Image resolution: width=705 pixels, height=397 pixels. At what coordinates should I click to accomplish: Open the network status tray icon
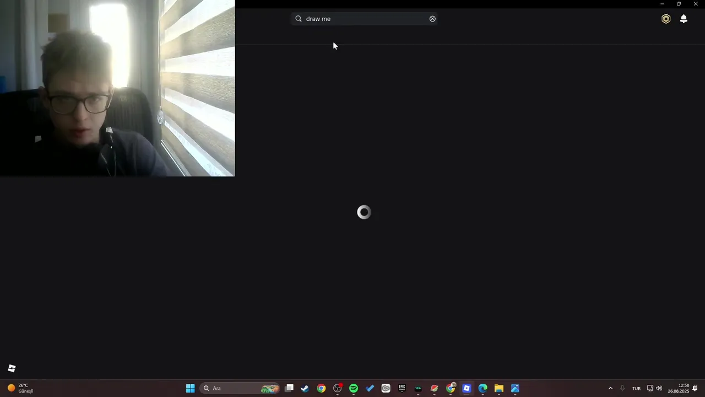[650, 388]
